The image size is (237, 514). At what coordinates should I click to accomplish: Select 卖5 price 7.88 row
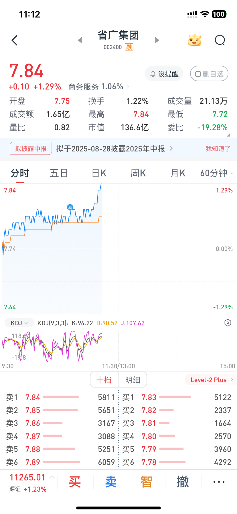pos(60,449)
